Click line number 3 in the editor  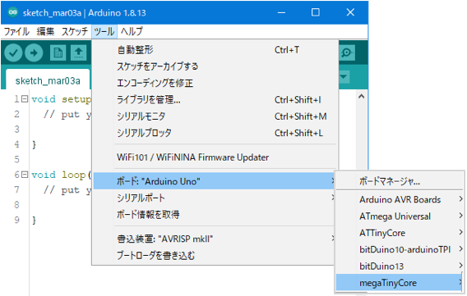click(x=16, y=130)
